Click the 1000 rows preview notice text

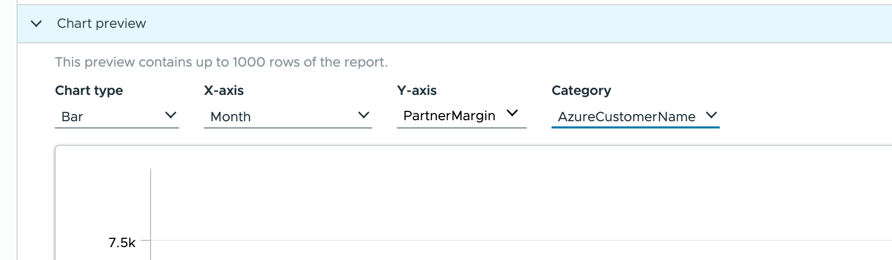tap(221, 62)
